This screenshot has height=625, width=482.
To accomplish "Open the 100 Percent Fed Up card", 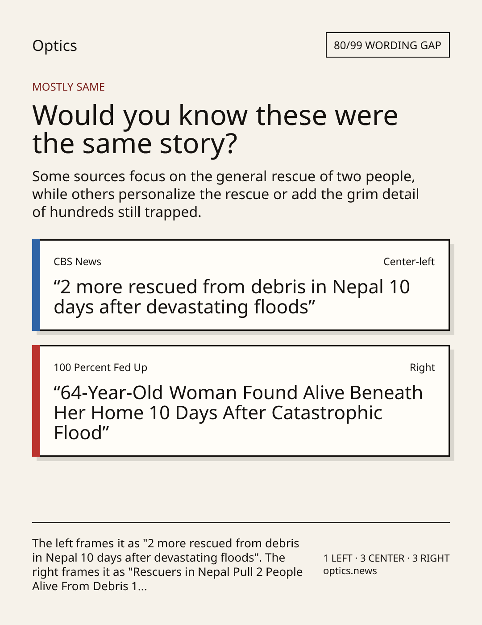I will (x=241, y=401).
